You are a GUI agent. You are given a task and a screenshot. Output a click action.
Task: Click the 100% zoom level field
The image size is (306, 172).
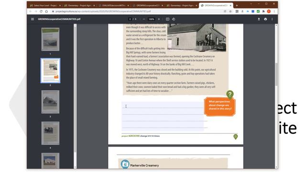tap(151, 19)
